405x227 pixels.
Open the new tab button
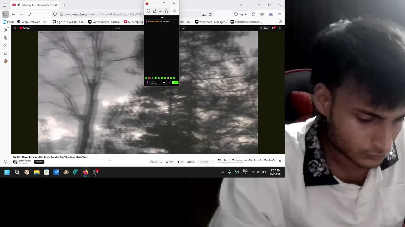(64, 5)
